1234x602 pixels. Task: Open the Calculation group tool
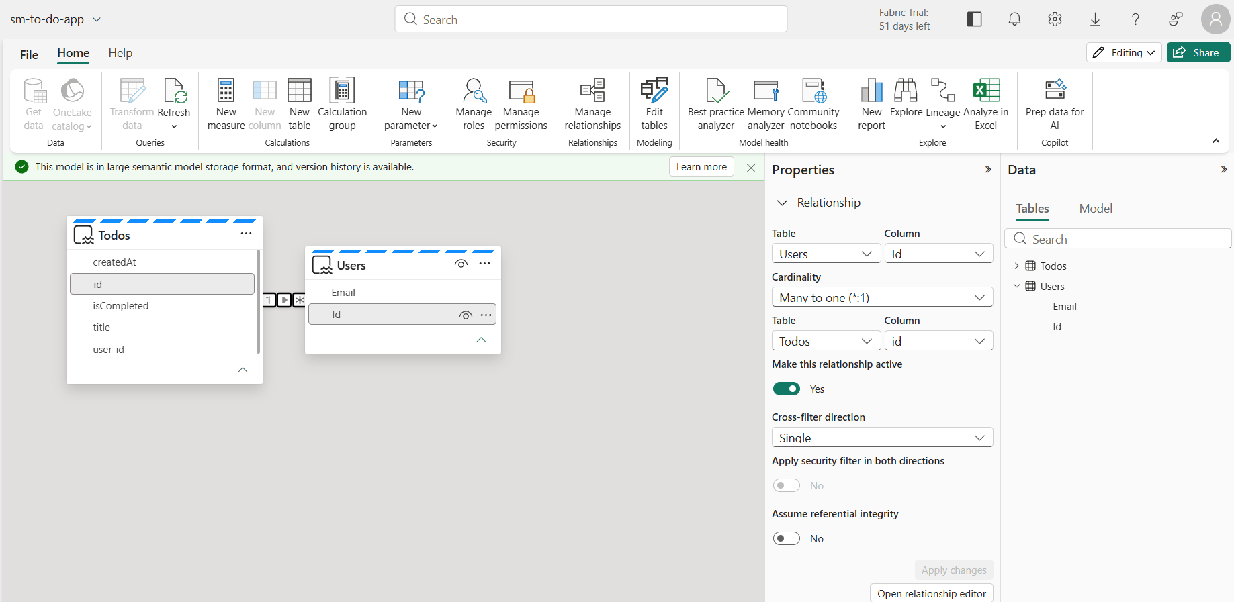coord(342,104)
